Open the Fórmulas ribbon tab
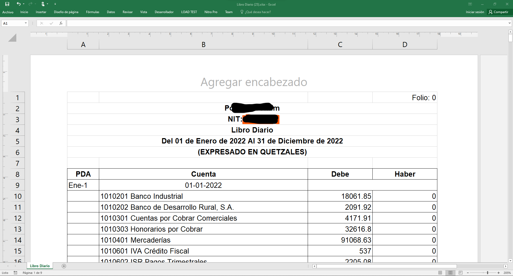The width and height of the screenshot is (513, 276). pos(92,12)
